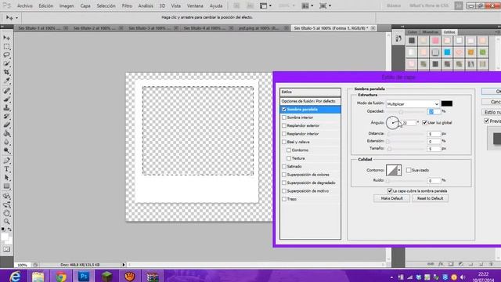Select the Eraser tool

pyautogui.click(x=6, y=125)
